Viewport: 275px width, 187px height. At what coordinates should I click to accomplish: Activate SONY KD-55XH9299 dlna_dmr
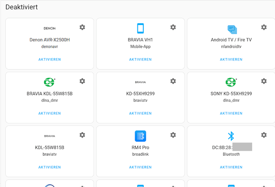[x=231, y=113]
